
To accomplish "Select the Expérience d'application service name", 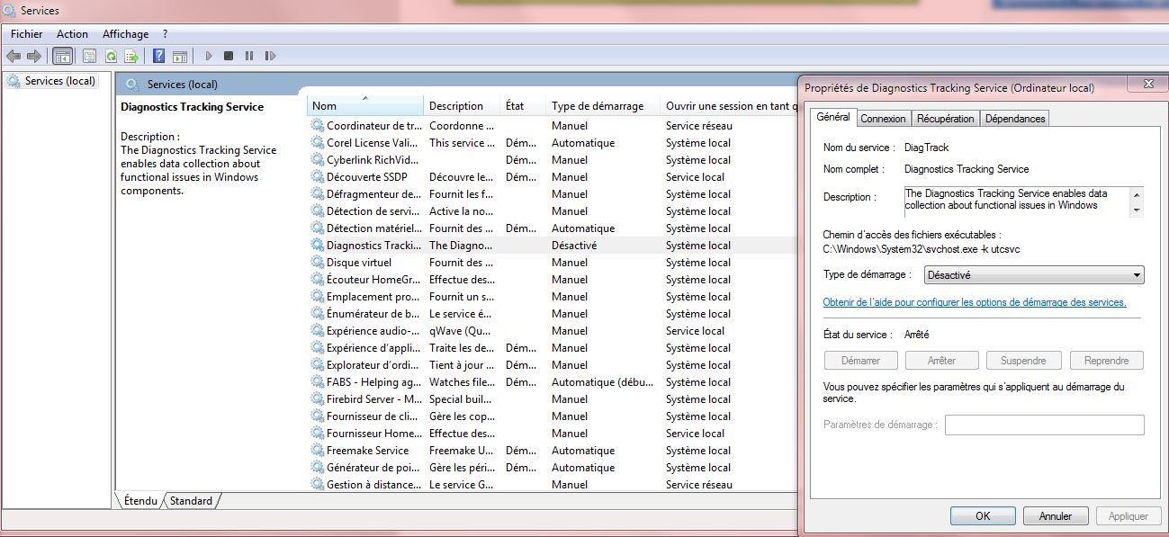I will [x=373, y=348].
